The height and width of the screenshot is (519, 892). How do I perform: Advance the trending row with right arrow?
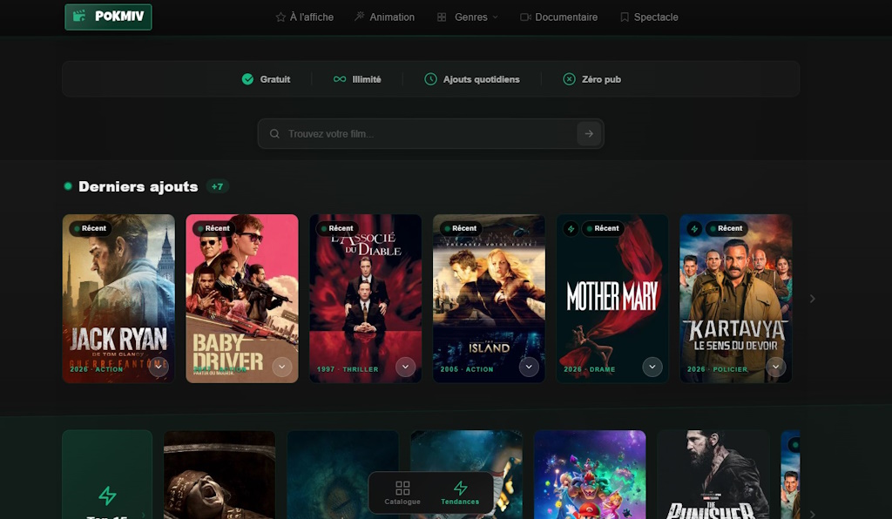(813, 515)
